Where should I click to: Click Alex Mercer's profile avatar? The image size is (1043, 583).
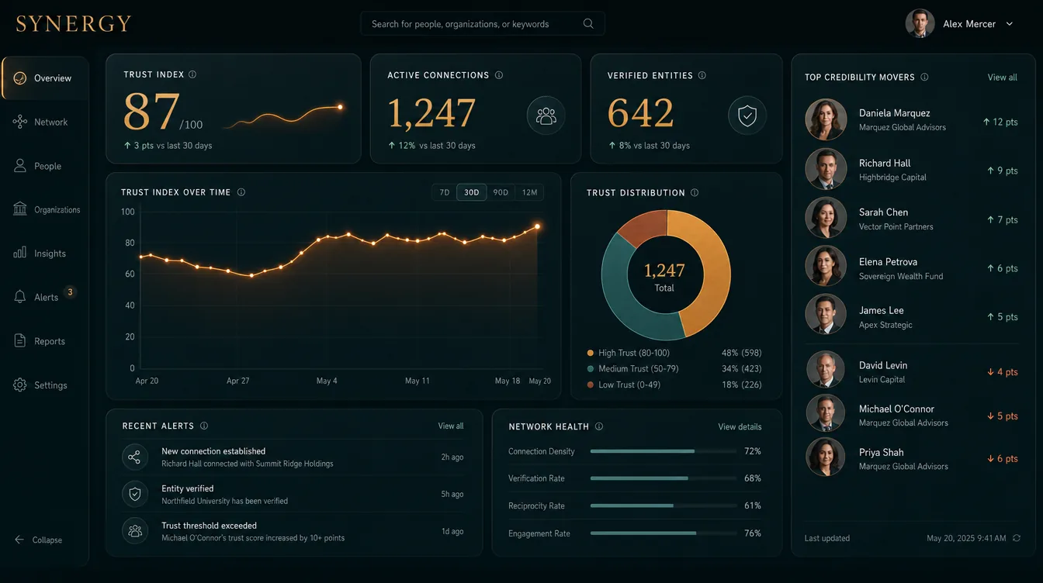click(x=920, y=23)
